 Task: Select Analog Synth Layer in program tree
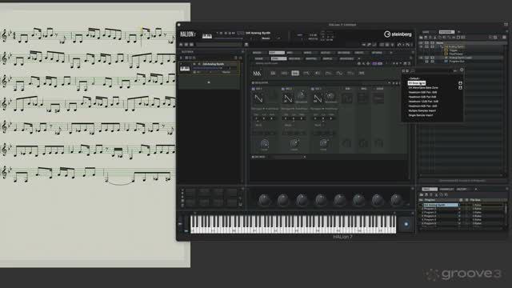[461, 58]
